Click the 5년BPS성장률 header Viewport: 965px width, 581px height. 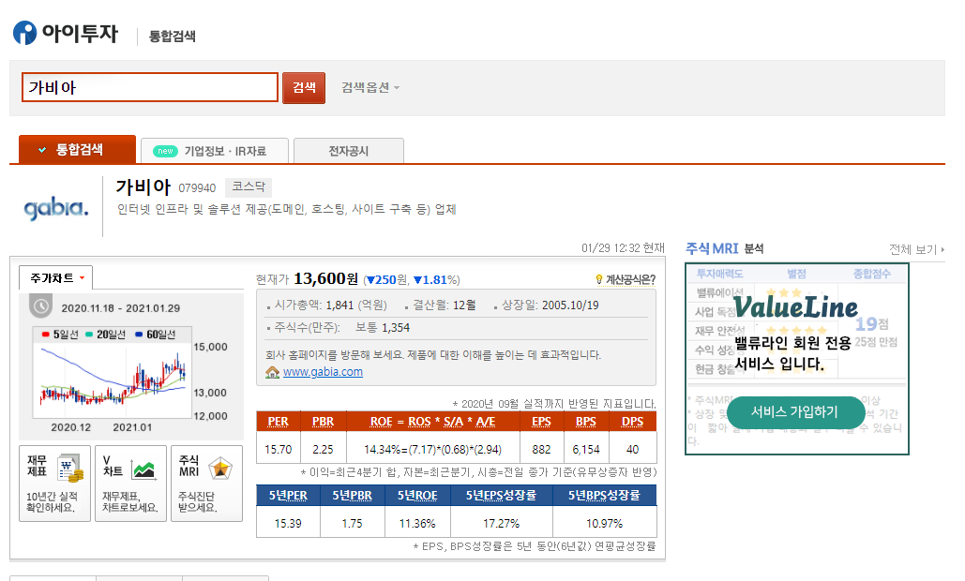pyautogui.click(x=604, y=496)
